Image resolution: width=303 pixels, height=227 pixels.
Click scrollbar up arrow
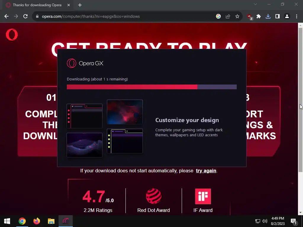click(x=300, y=25)
